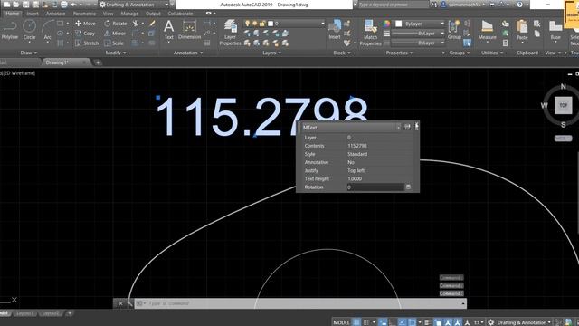Click the Copy tool in Modify
The width and height of the screenshot is (579, 326).
(85, 34)
